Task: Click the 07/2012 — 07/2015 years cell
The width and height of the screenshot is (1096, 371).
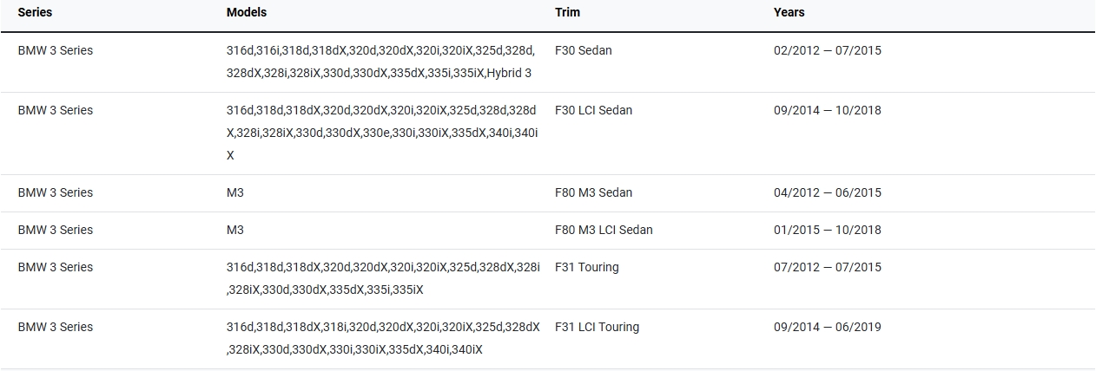Action: pos(828,267)
